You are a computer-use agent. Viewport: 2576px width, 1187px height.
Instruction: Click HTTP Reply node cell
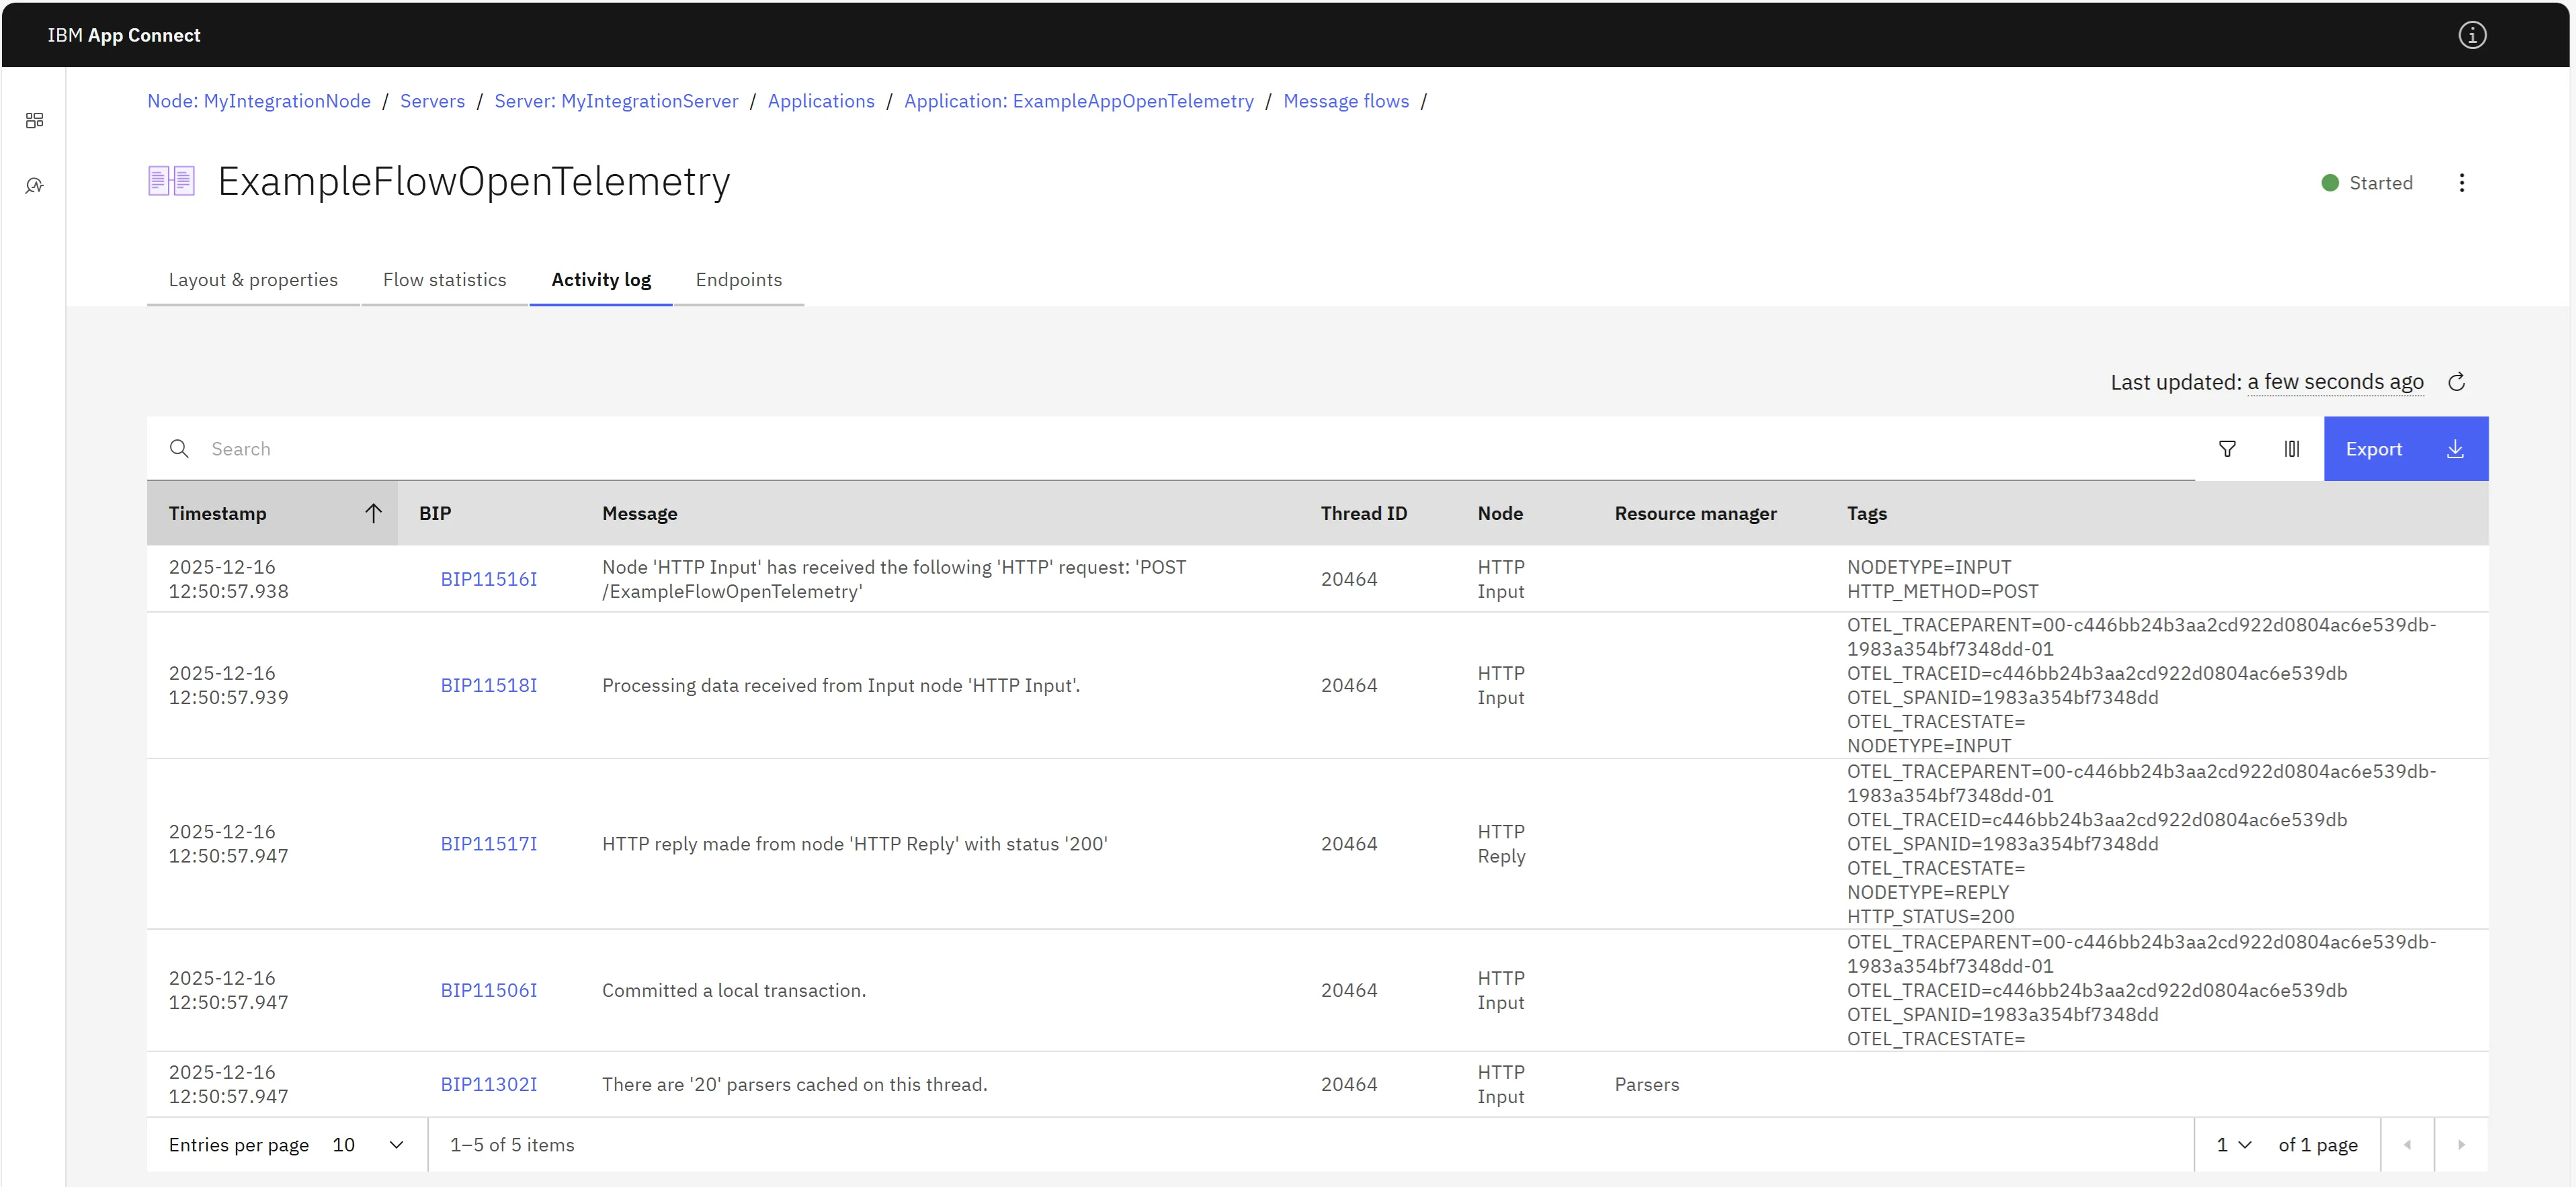pyautogui.click(x=1501, y=844)
